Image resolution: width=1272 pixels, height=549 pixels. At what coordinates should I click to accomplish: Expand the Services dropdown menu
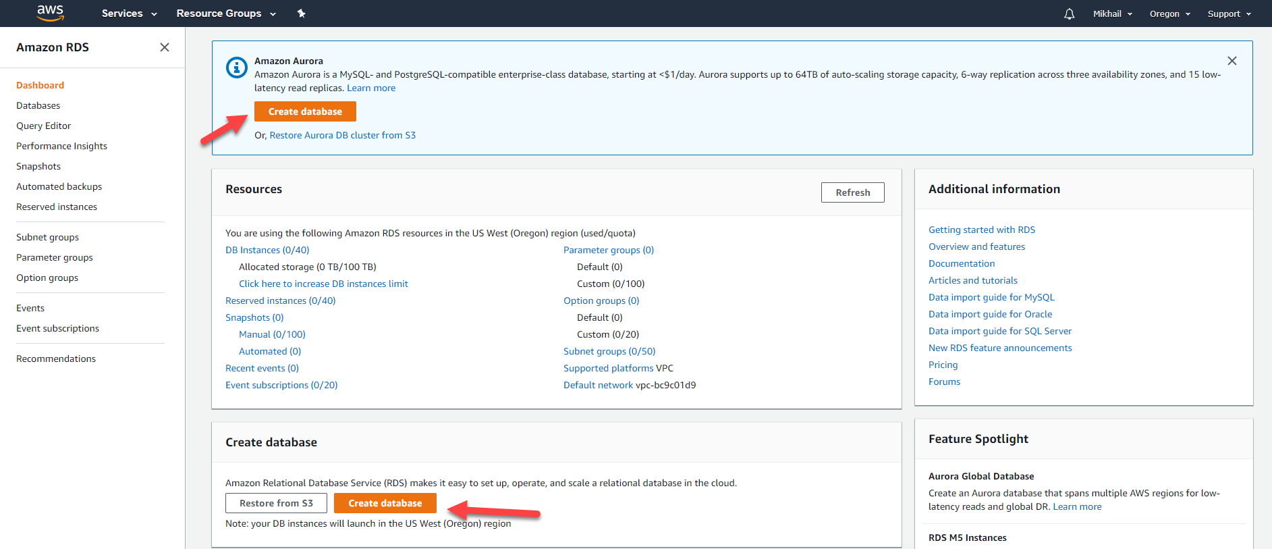tap(130, 14)
